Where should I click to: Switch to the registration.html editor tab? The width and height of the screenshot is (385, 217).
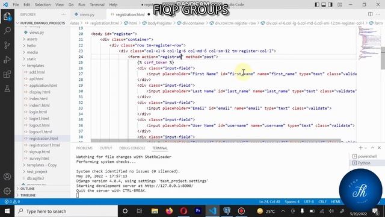click(x=130, y=14)
